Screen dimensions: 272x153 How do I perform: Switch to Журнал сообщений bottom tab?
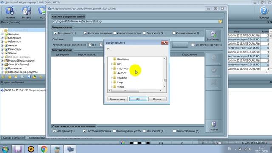coord(13,138)
